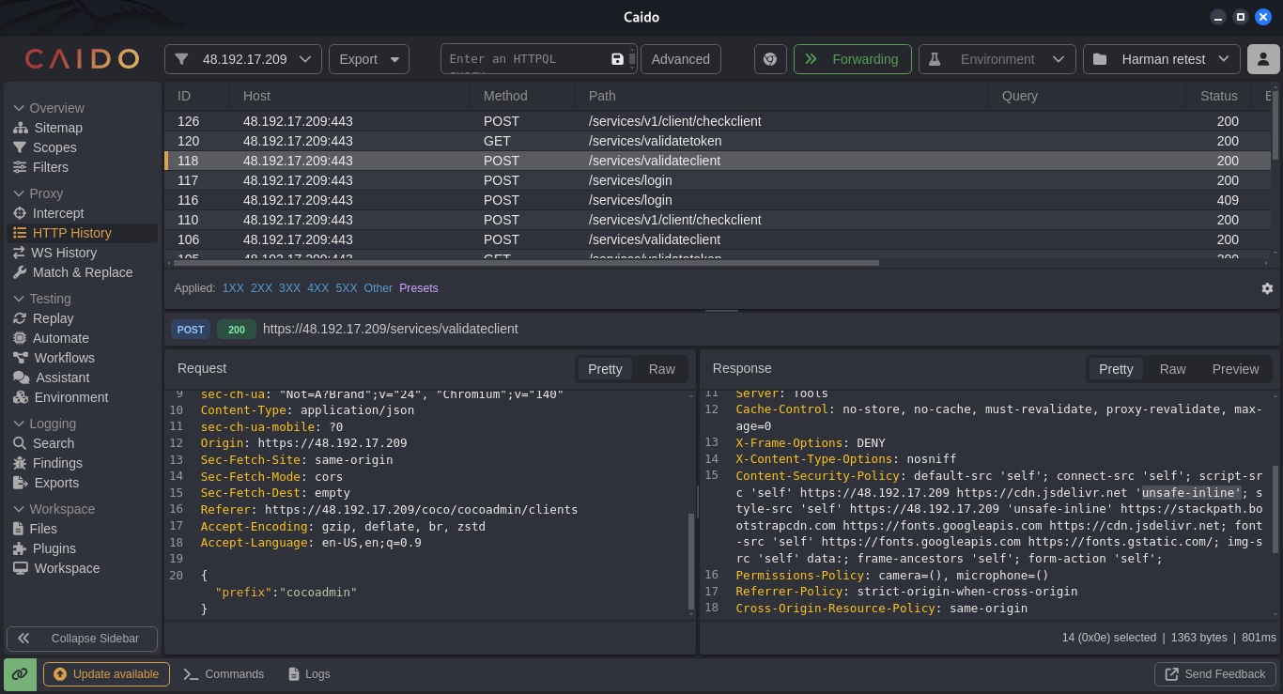Toggle the 2XX status filter
This screenshot has width=1283, height=694.
point(261,288)
